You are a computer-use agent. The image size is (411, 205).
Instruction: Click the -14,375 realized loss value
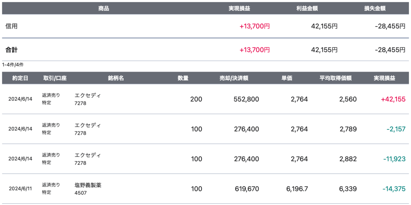[394, 189]
